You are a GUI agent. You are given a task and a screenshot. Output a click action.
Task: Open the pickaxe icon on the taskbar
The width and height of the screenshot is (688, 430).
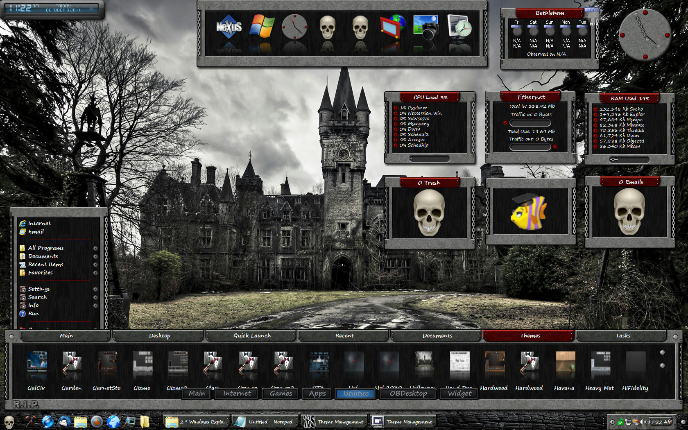(x=31, y=421)
